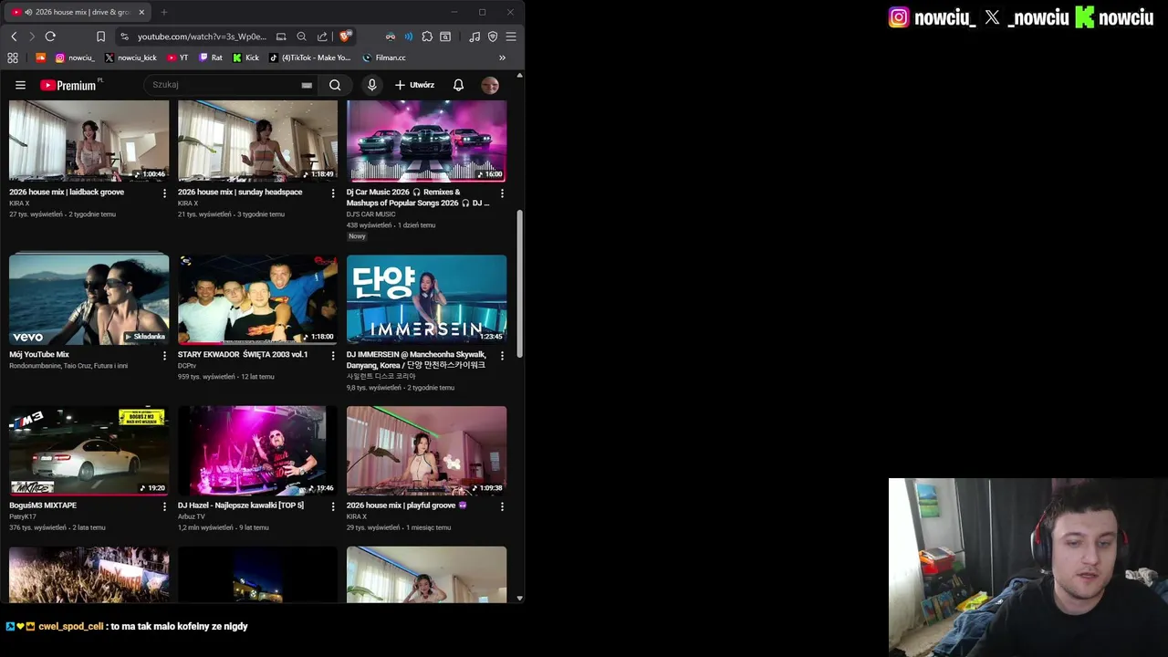Click channel name 'DJ'S CAR MUSIC'
Viewport: 1168px width, 657px height.
pyautogui.click(x=370, y=214)
